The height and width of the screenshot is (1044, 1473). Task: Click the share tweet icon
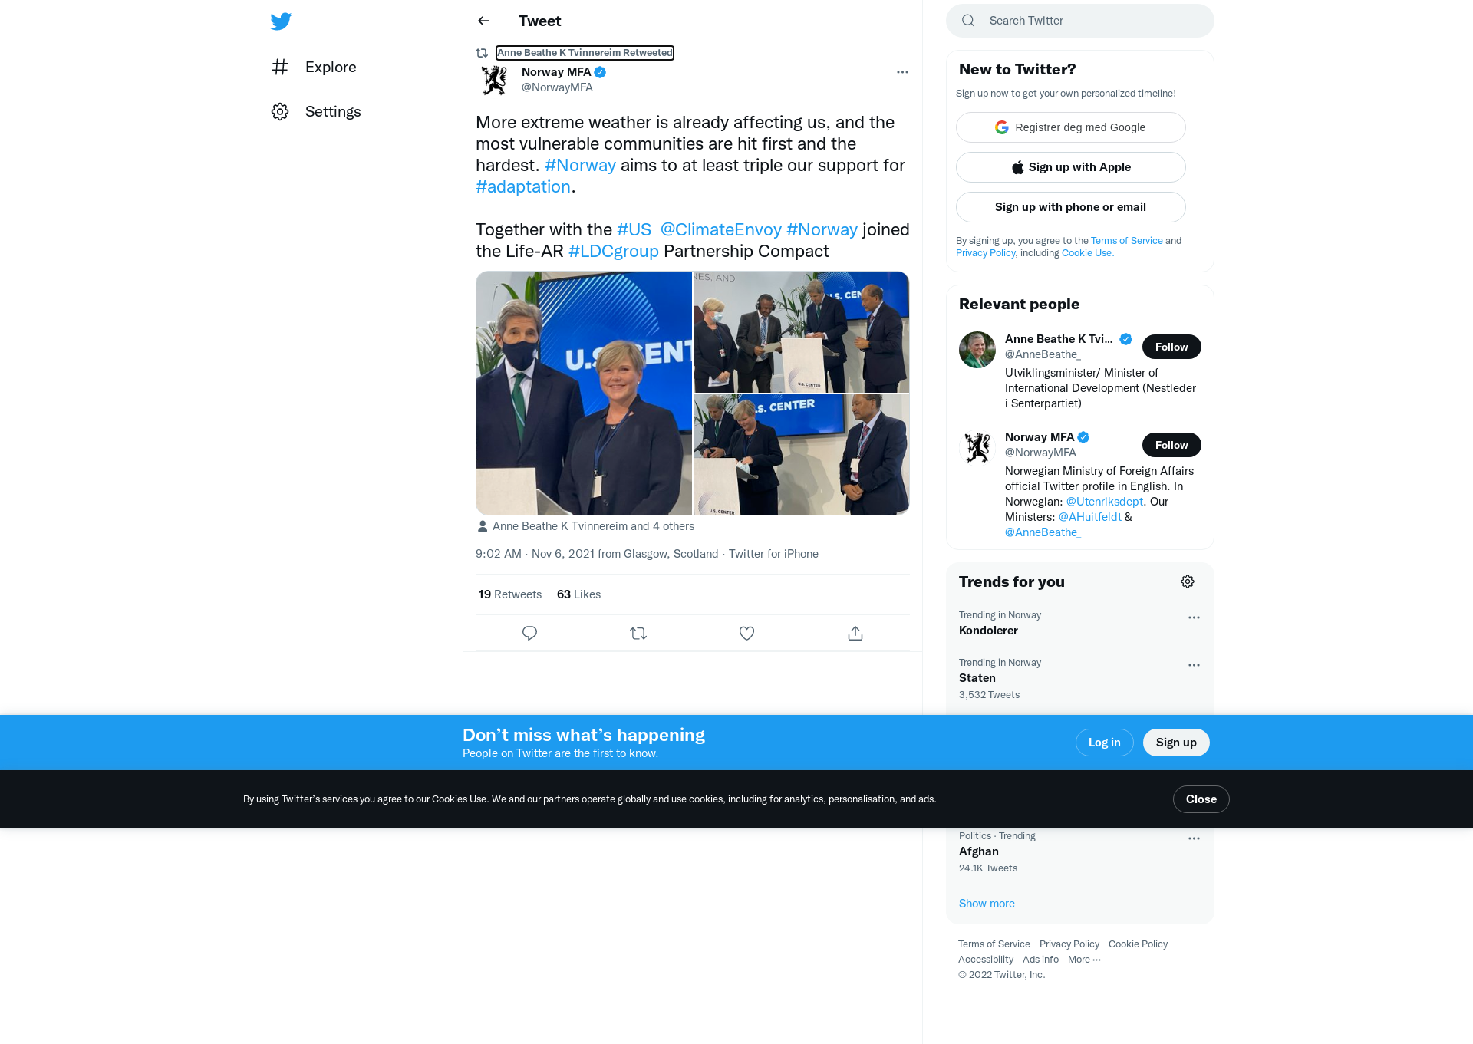[855, 633]
